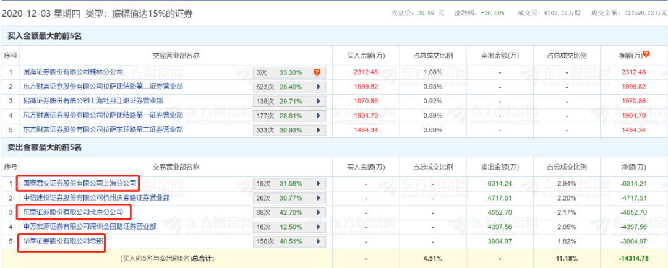Open the 东方财富证券拉萨团结路第二证券营业部 link
The height and width of the screenshot is (268, 668).
point(103,86)
